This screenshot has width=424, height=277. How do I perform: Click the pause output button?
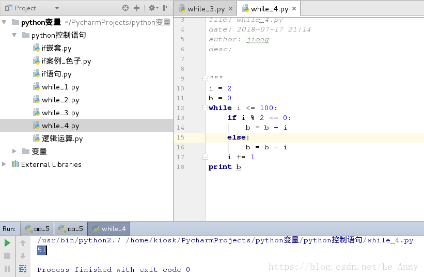(x=7, y=269)
